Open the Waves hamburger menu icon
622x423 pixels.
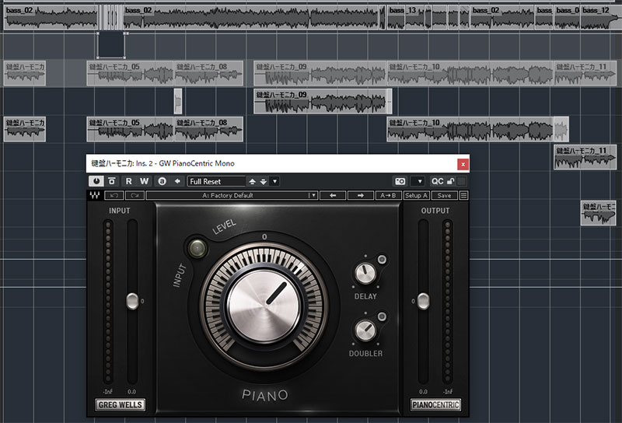(463, 195)
